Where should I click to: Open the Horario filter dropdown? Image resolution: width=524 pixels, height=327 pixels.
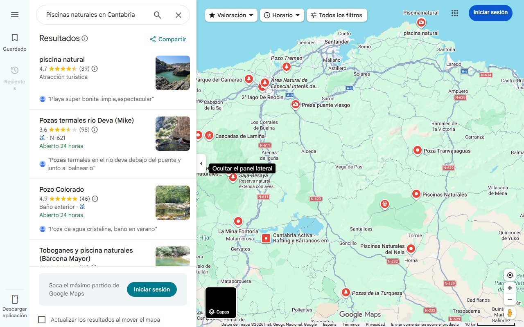pos(282,15)
